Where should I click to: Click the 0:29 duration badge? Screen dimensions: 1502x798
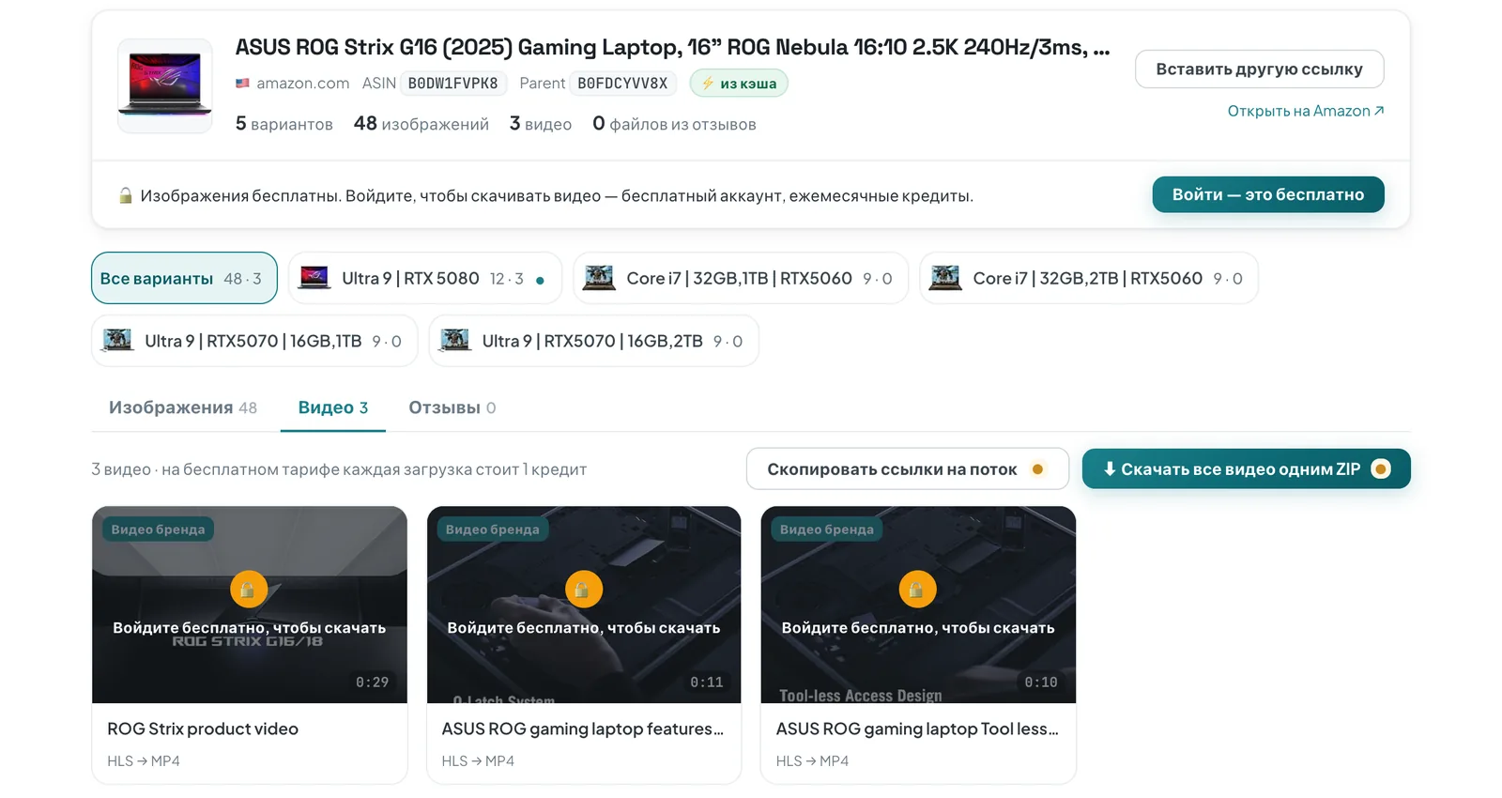[x=373, y=683]
